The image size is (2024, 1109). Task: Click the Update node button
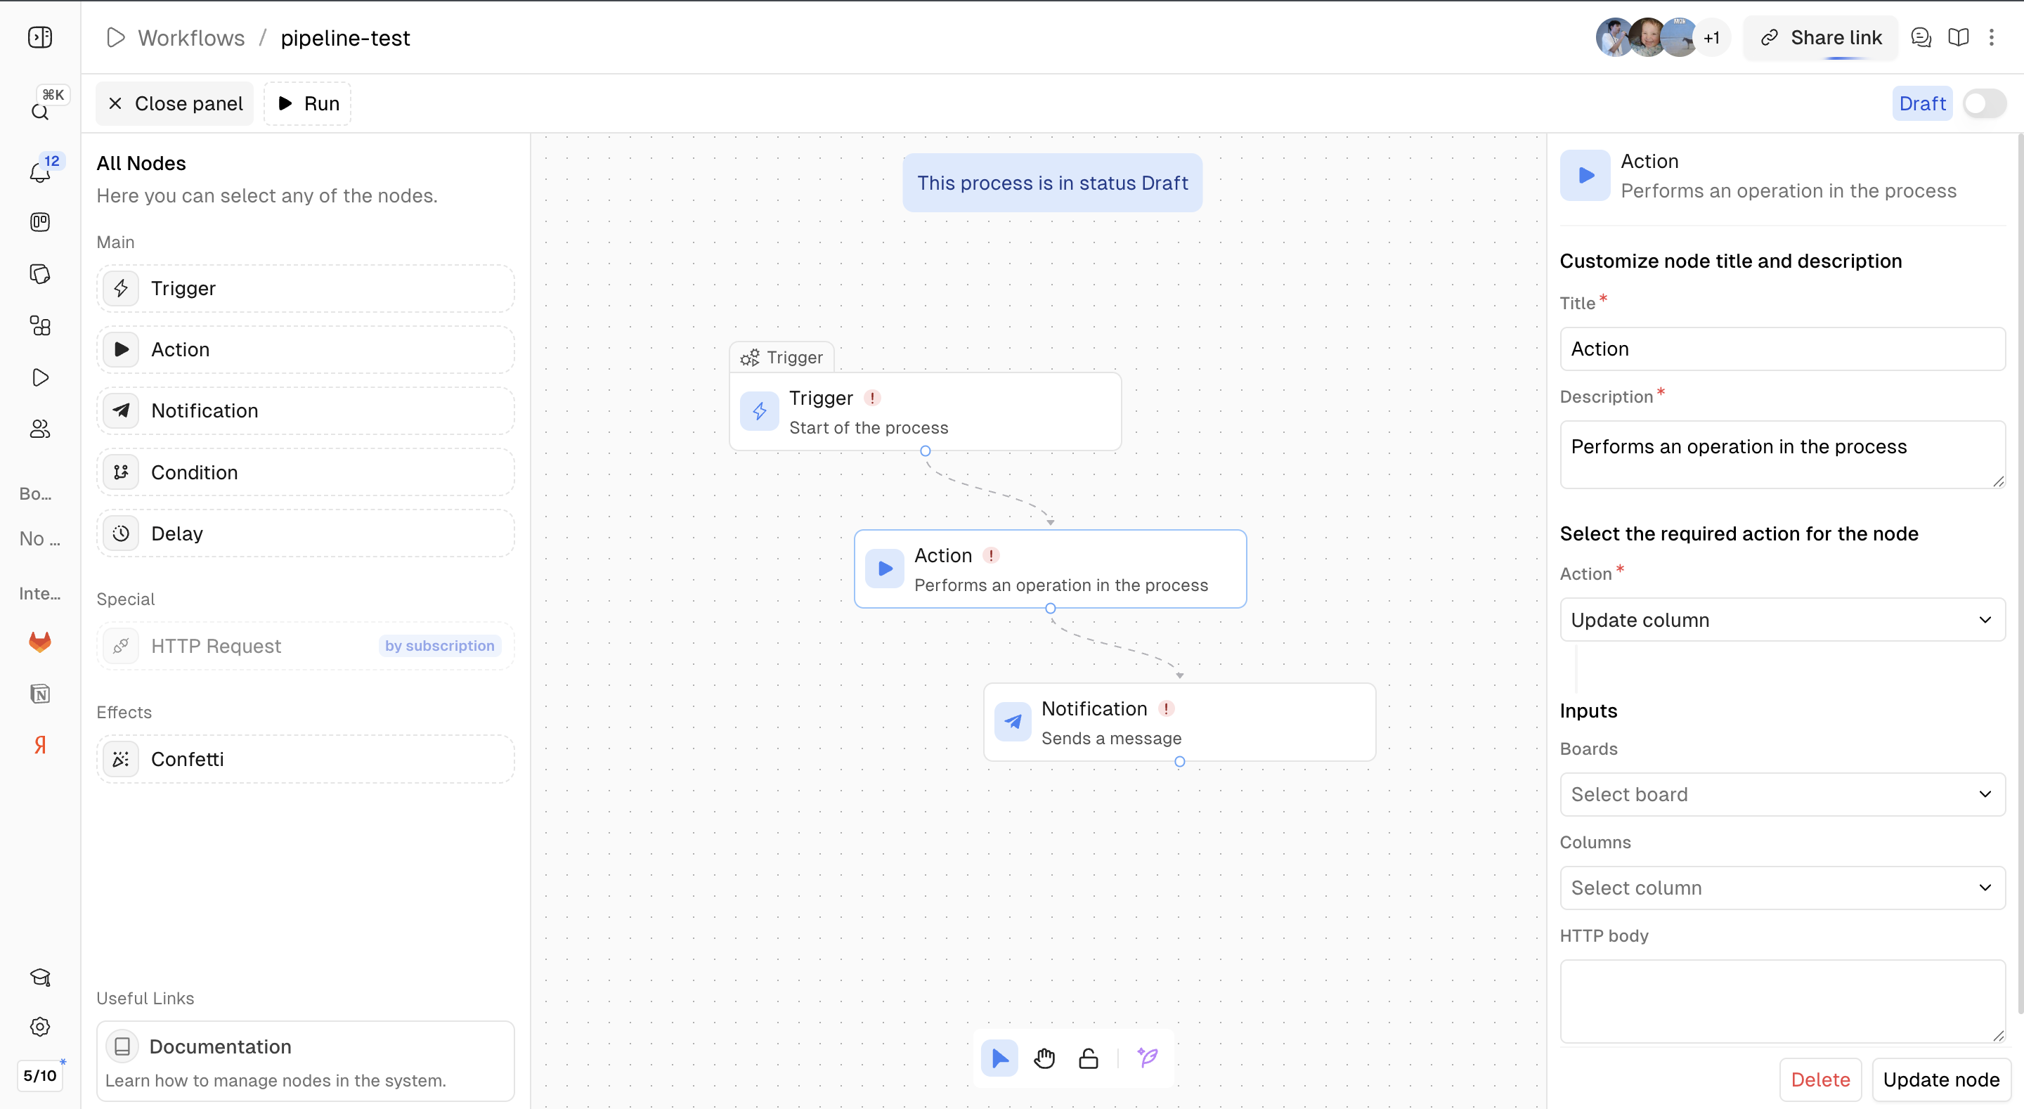pyautogui.click(x=1940, y=1079)
